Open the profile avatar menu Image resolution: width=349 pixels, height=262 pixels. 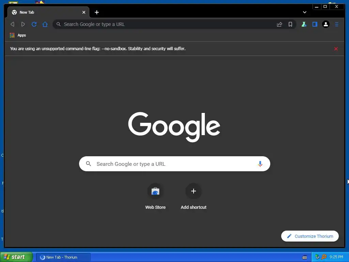tap(325, 24)
